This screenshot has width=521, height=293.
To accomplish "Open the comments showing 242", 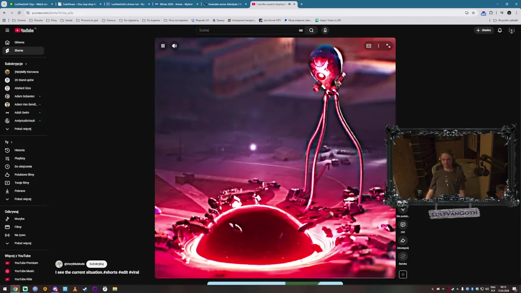I will [403, 225].
